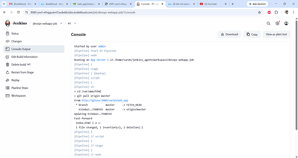298x158 pixels.
Task: Open the admin user link
Action: (x=102, y=46)
